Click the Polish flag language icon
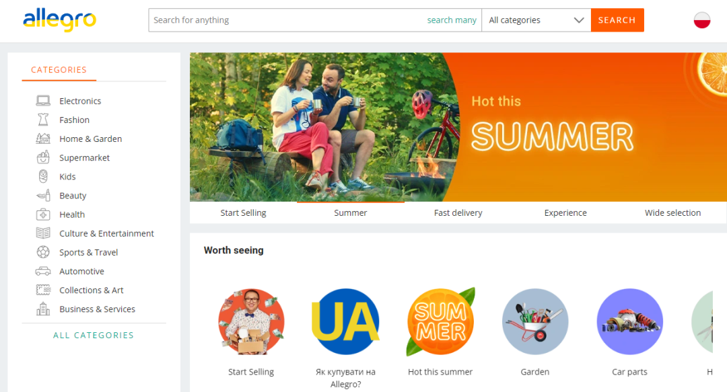The width and height of the screenshot is (727, 392). (x=701, y=20)
